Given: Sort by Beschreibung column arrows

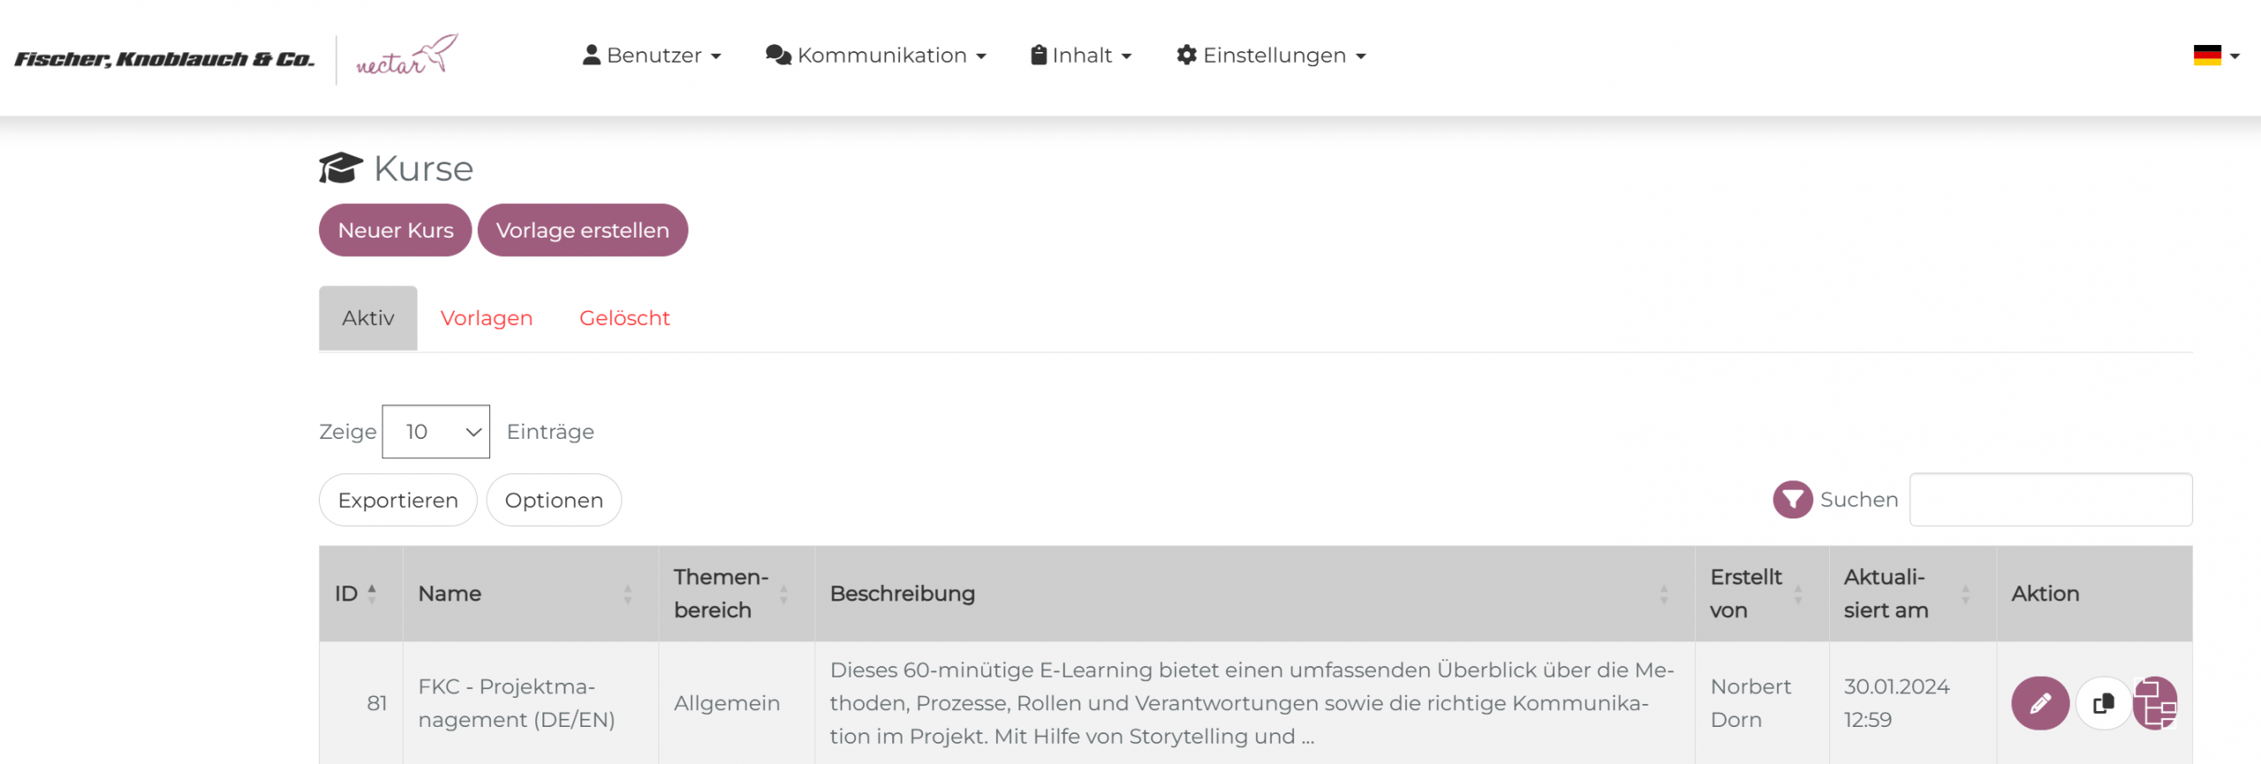Looking at the screenshot, I should [1663, 594].
